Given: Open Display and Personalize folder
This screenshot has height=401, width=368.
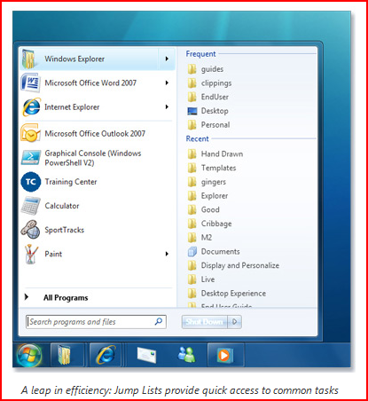Looking at the screenshot, I should [x=240, y=265].
